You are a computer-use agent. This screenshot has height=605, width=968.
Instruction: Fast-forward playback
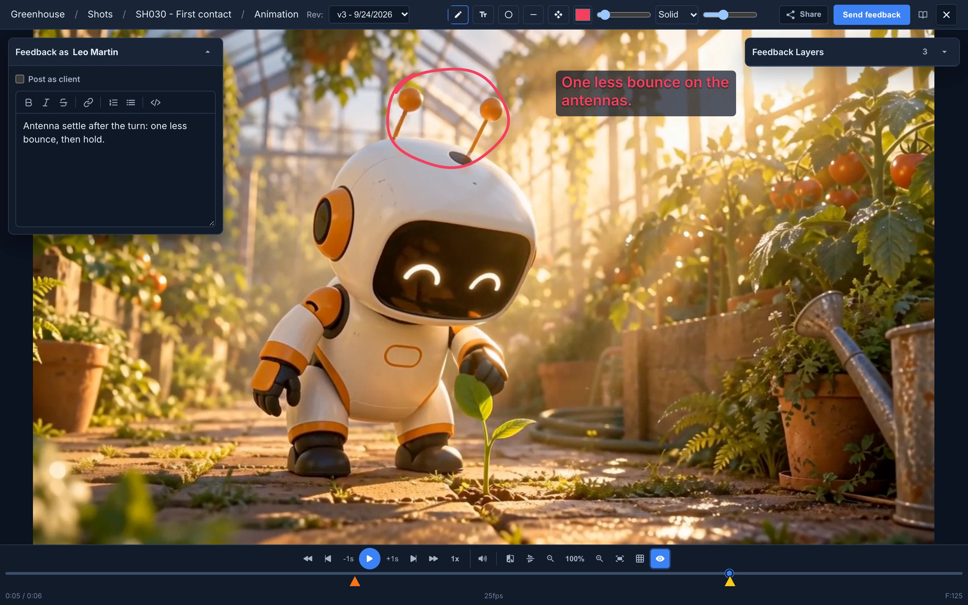(x=434, y=559)
